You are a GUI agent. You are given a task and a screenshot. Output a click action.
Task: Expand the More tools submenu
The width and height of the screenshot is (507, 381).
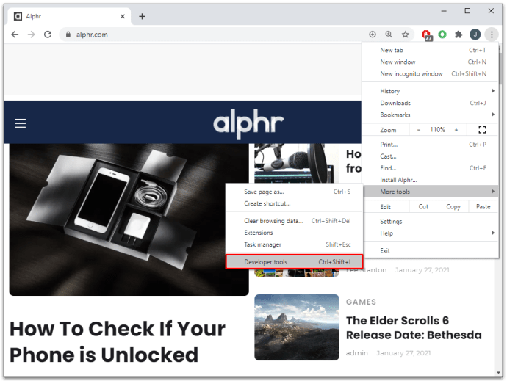coord(431,192)
